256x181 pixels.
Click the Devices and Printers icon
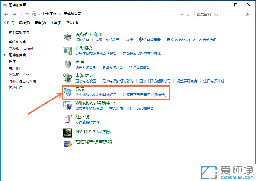pyautogui.click(x=67, y=37)
